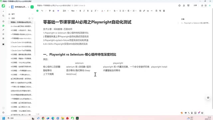Open Chrome from taskbar
213x120 pixels.
tap(43, 118)
